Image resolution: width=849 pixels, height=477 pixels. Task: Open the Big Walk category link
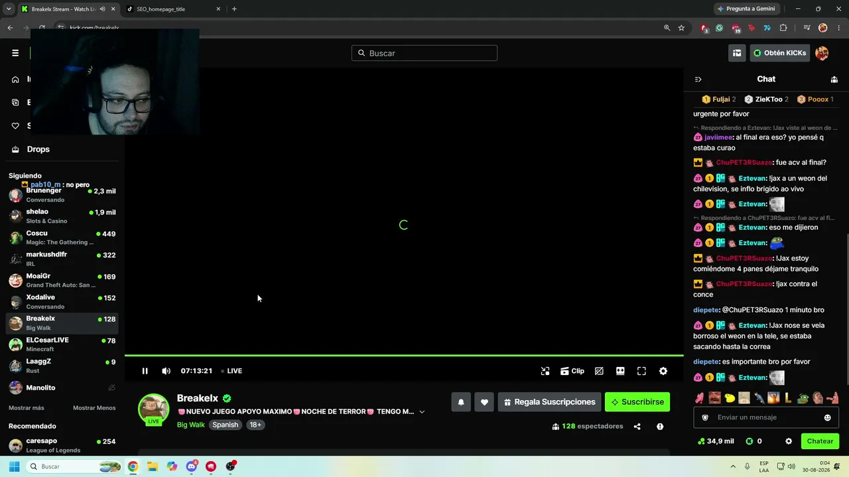[x=191, y=425]
